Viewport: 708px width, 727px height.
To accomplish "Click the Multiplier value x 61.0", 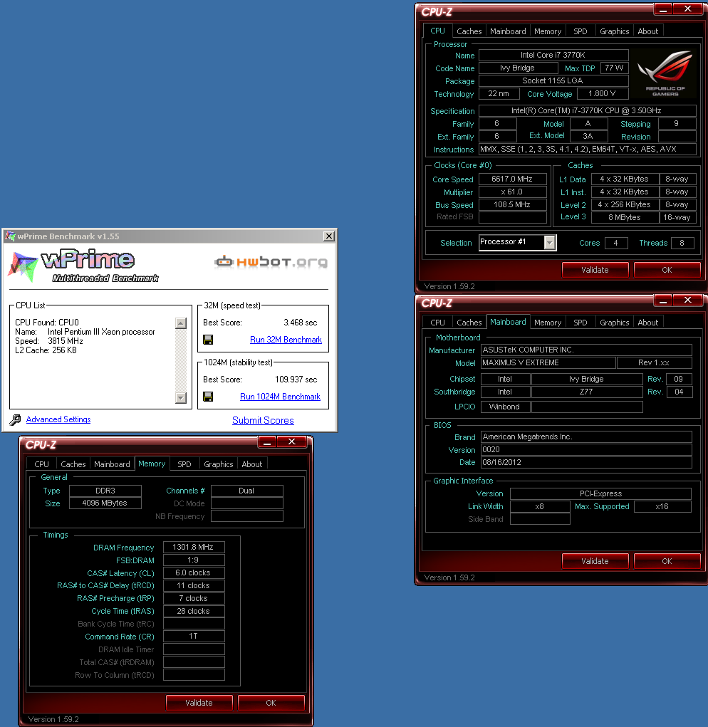I will (512, 192).
